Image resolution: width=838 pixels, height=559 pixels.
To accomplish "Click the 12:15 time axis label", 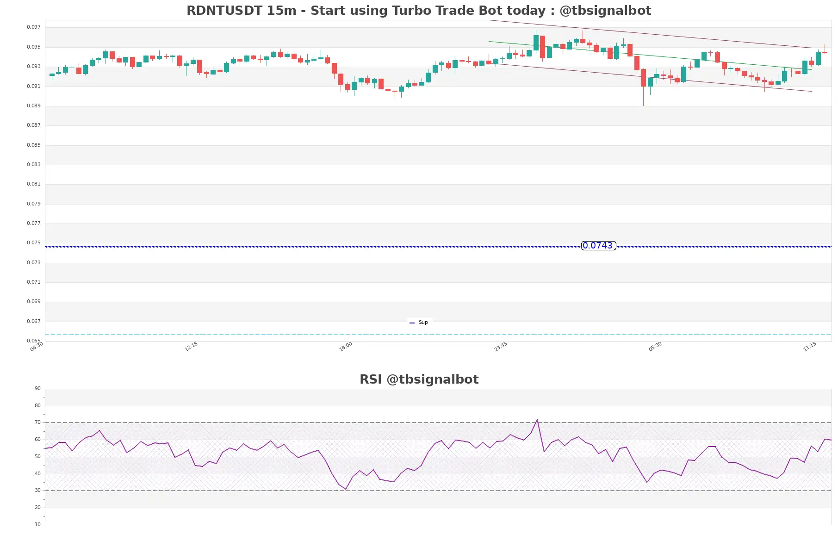I will tap(191, 347).
